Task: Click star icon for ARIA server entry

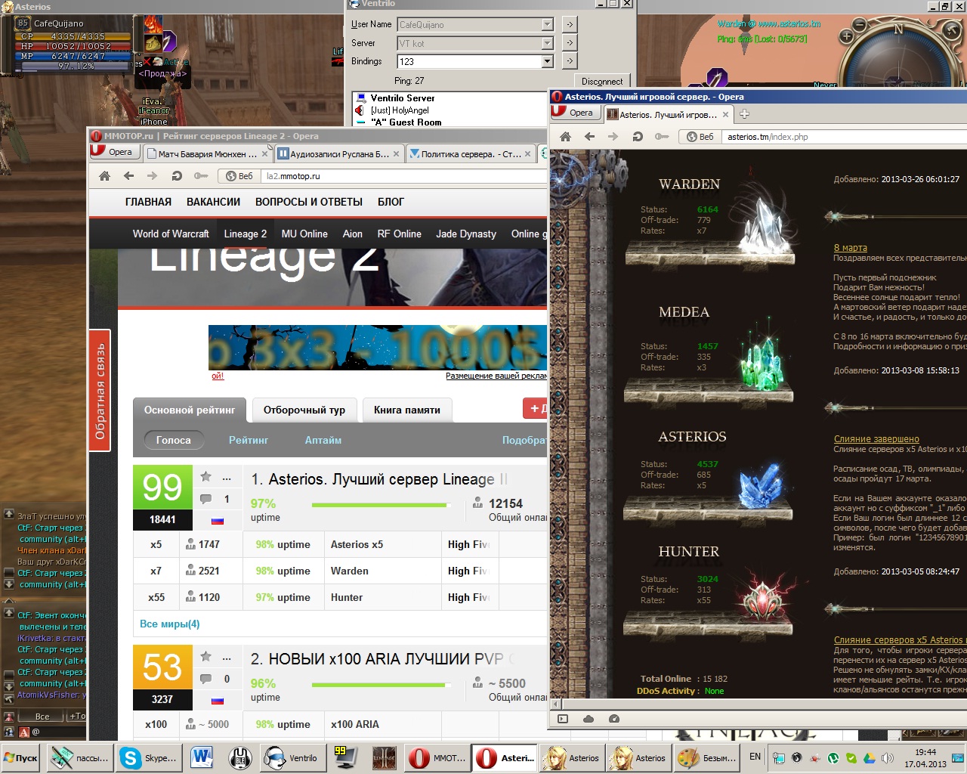Action: [x=205, y=657]
